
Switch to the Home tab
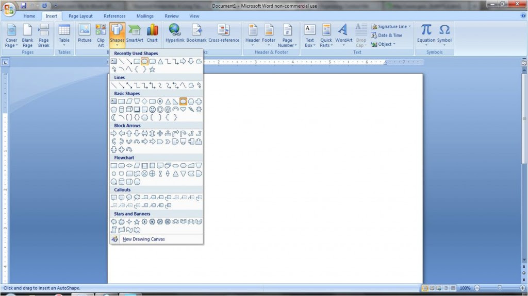pos(29,16)
